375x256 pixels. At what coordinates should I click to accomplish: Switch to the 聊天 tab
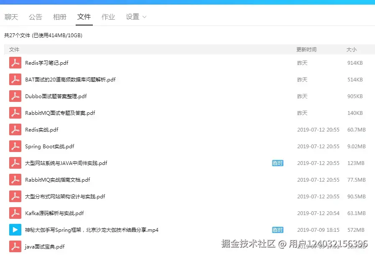[x=11, y=17]
